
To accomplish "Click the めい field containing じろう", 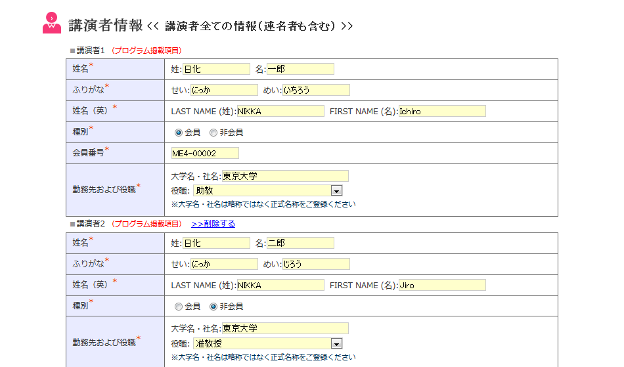I will point(316,264).
